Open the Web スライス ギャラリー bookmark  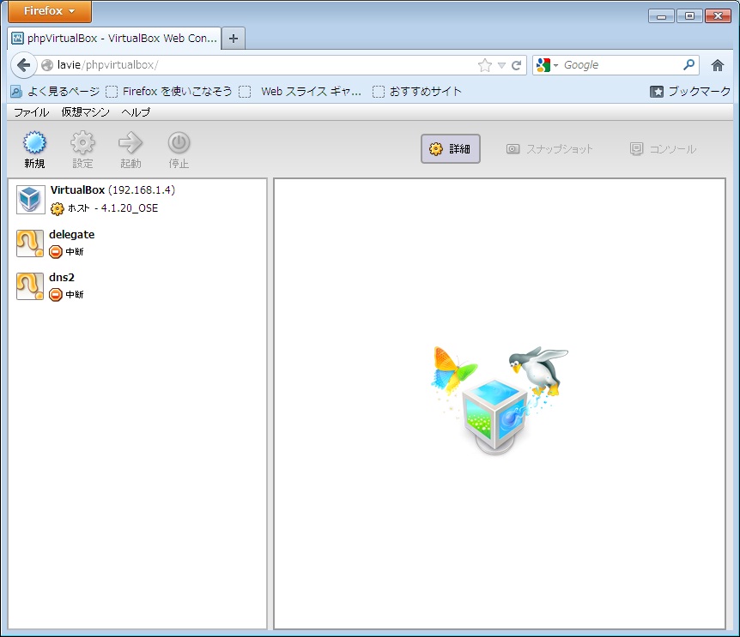[x=300, y=92]
